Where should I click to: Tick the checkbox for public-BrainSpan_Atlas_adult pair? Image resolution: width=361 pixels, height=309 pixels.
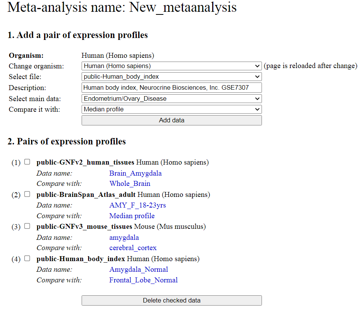point(27,194)
